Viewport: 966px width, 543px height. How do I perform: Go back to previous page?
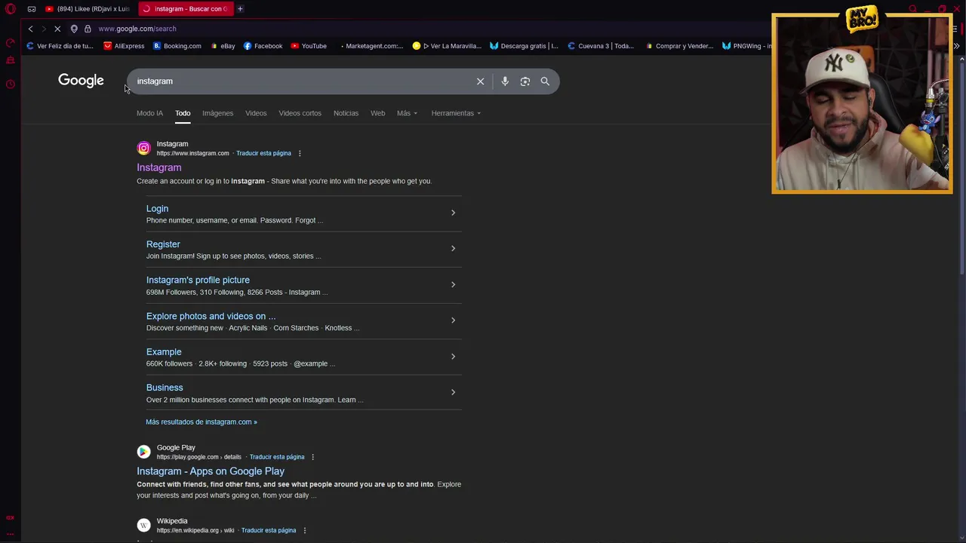pyautogui.click(x=30, y=29)
